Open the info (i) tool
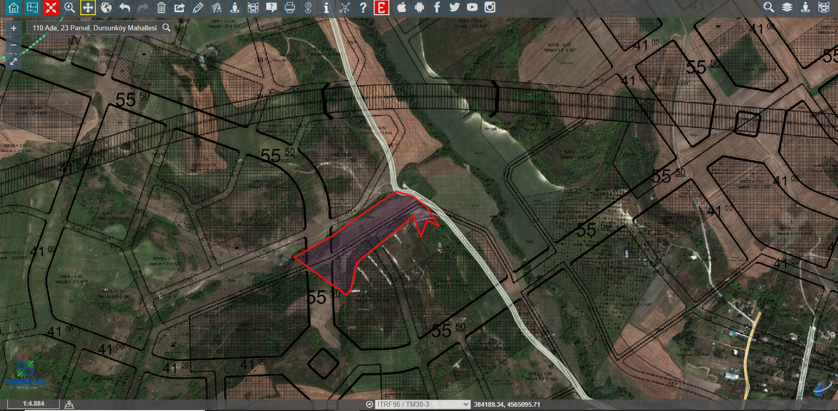The height and width of the screenshot is (411, 838). (x=326, y=7)
